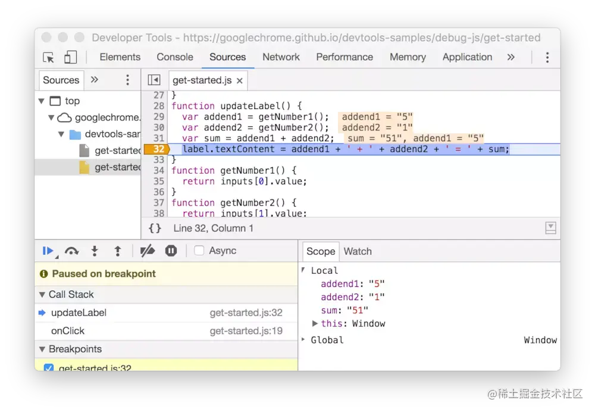
Task: Close the get-started.js editor tab
Action: pyautogui.click(x=239, y=80)
